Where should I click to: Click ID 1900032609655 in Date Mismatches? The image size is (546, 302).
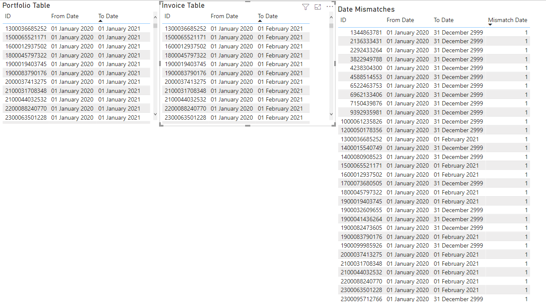coord(362,210)
